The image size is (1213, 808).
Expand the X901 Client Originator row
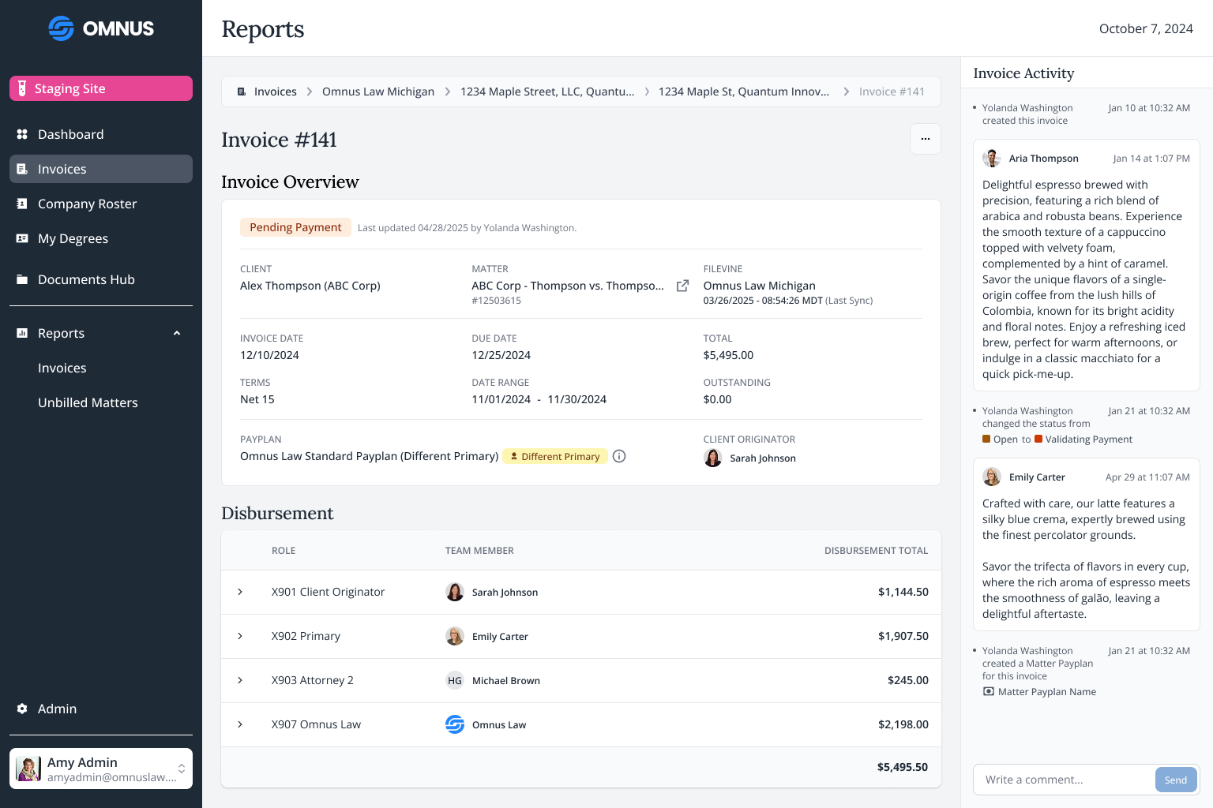tap(240, 592)
